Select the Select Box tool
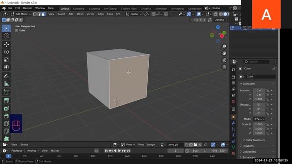 6,28
